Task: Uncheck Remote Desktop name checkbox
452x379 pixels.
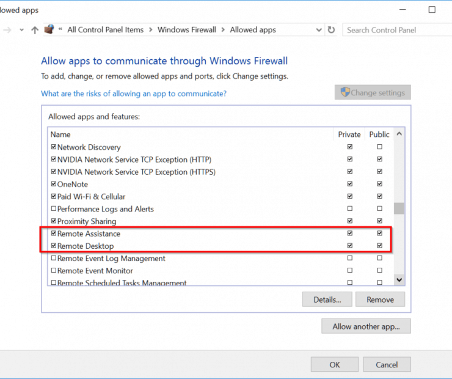Action: (54, 246)
